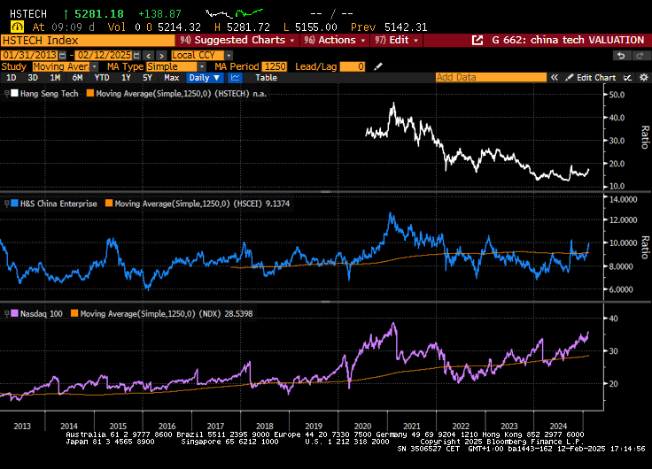
Task: Open the 97) Edit menu
Action: coord(397,41)
